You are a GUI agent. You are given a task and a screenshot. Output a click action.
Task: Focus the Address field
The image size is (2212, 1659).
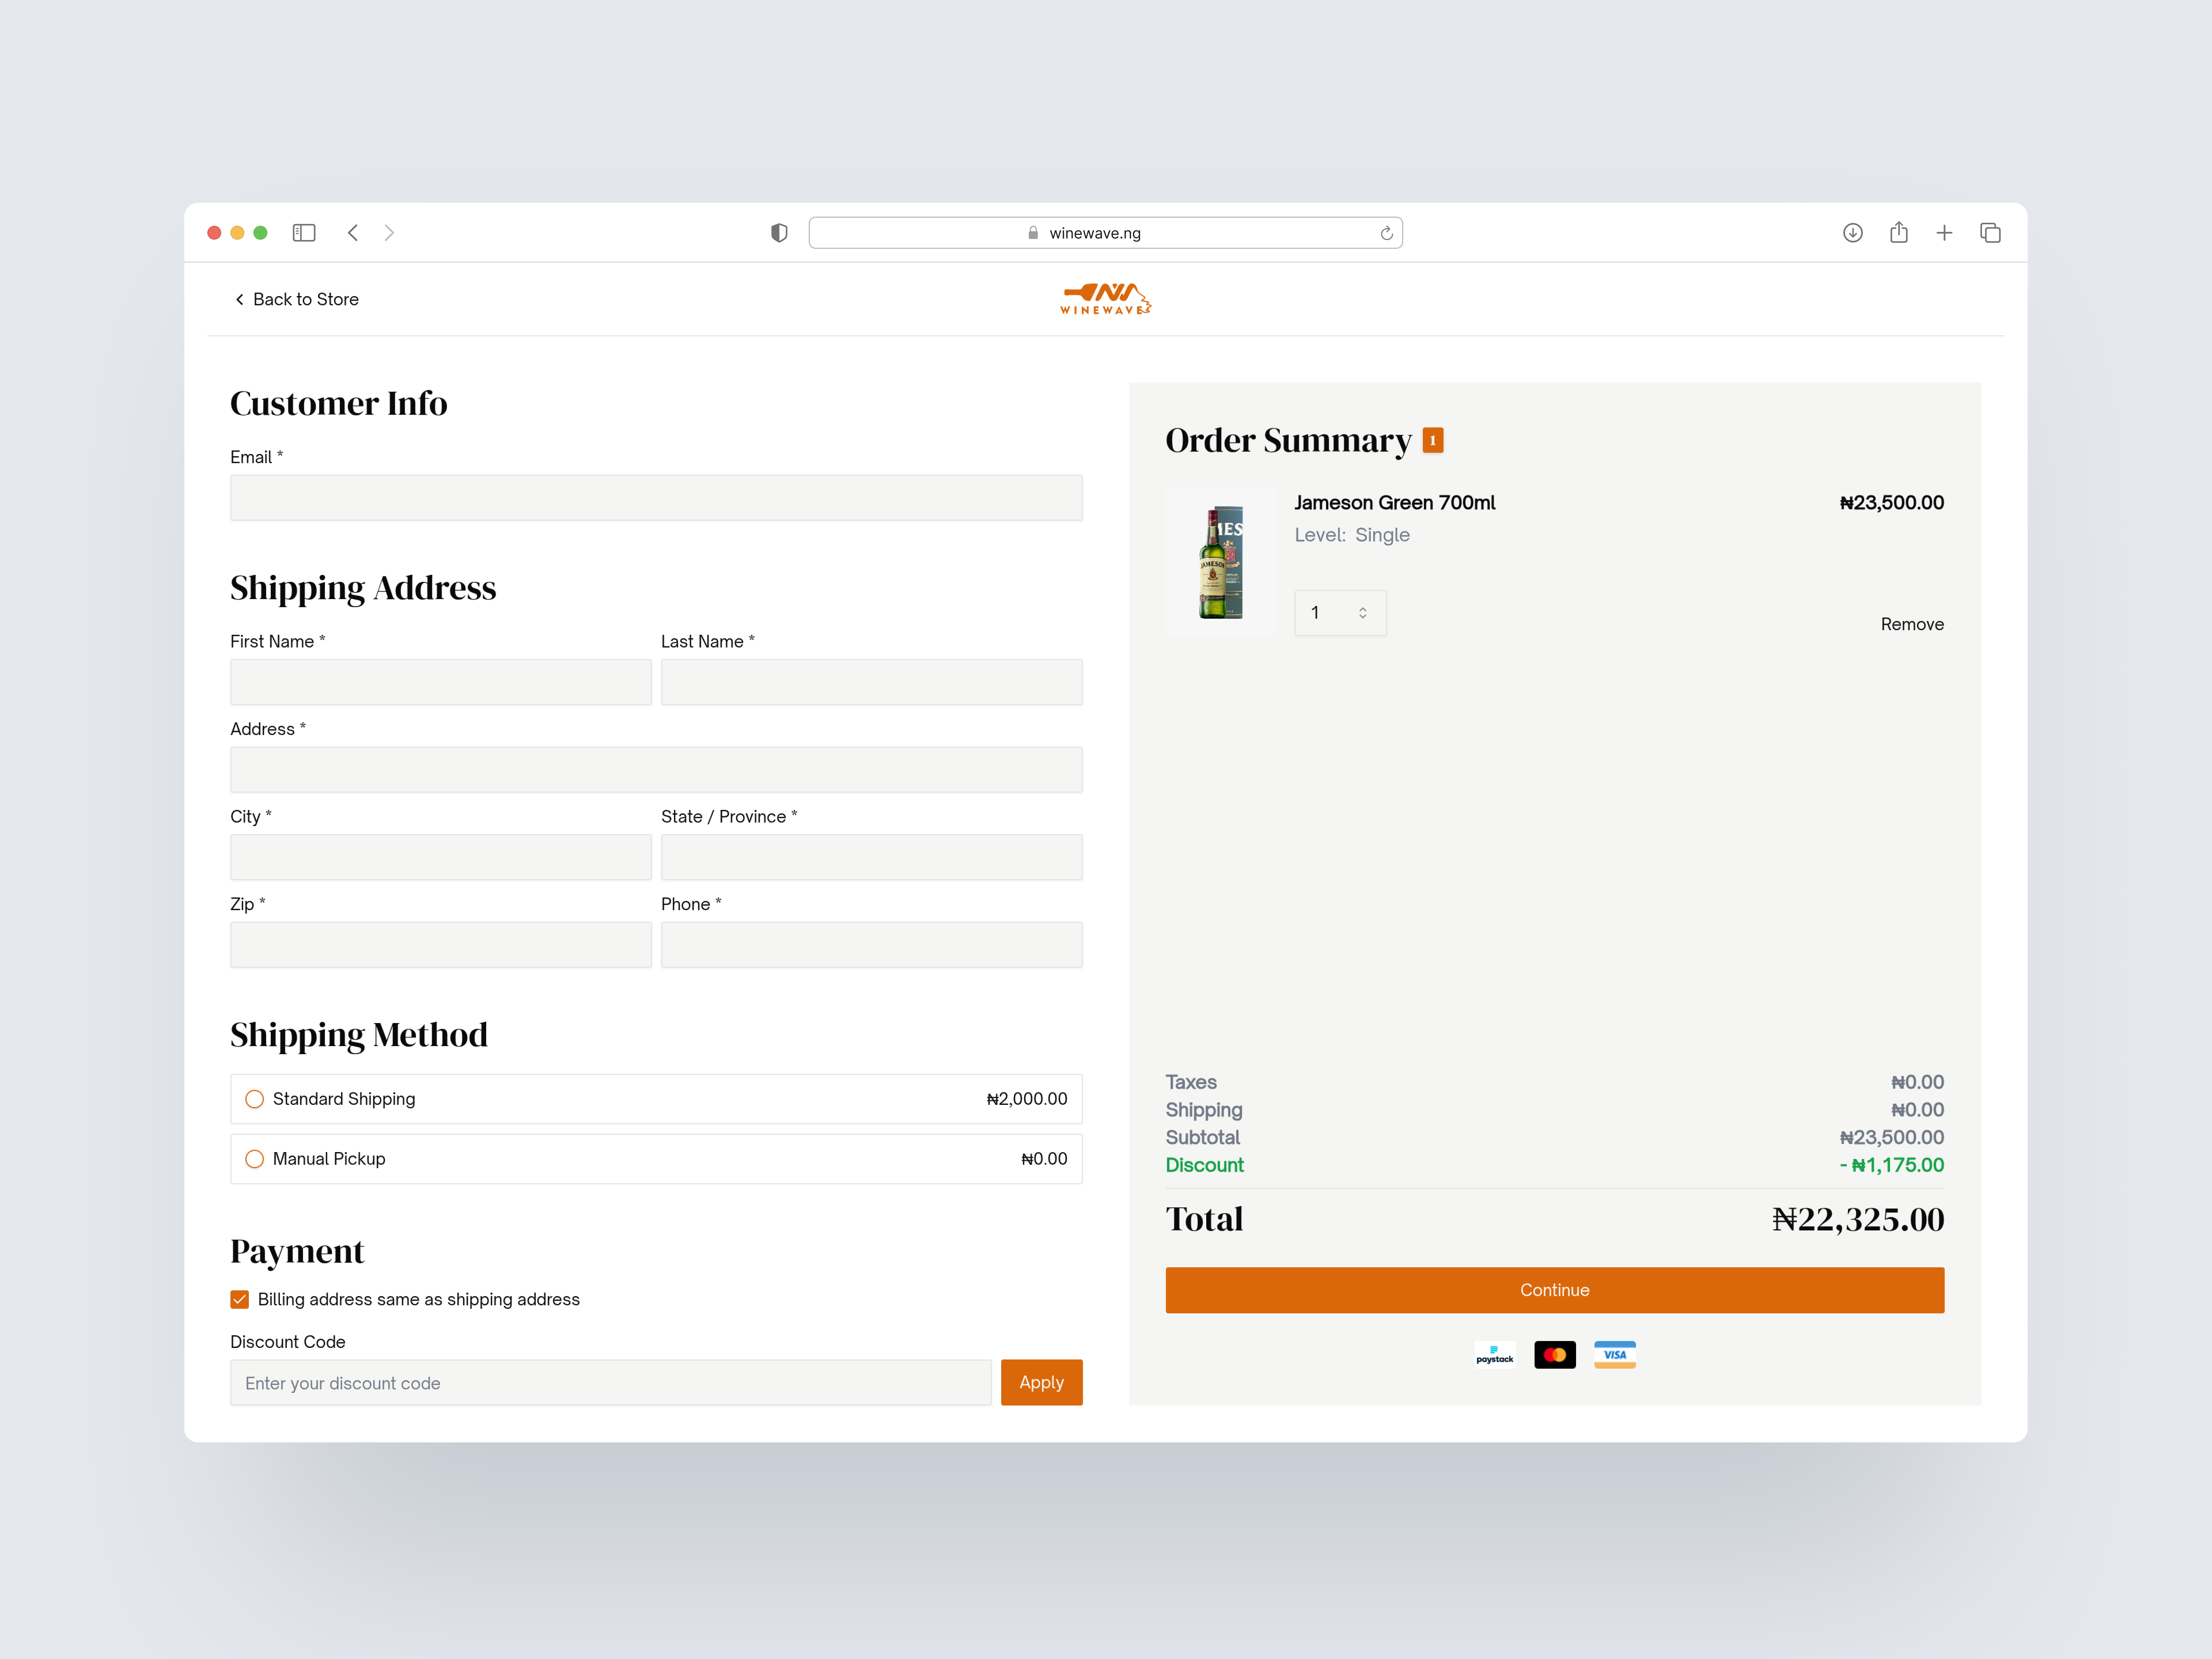tap(656, 770)
